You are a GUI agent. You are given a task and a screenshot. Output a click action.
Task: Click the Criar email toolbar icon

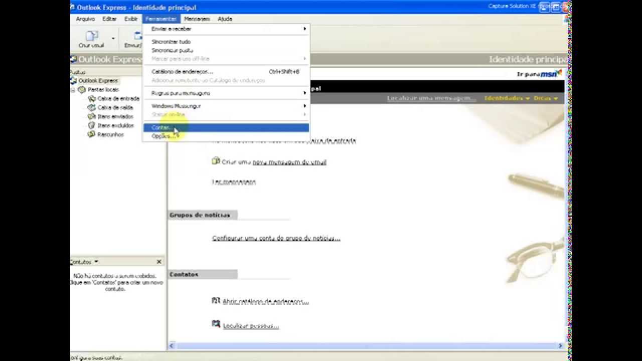[92, 36]
